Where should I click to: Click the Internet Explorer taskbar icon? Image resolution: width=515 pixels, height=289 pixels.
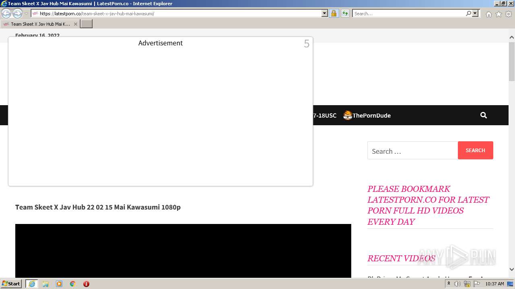coord(32,284)
